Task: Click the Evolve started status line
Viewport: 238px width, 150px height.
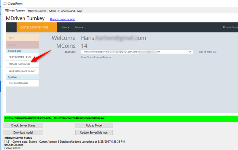Action: point(12,148)
